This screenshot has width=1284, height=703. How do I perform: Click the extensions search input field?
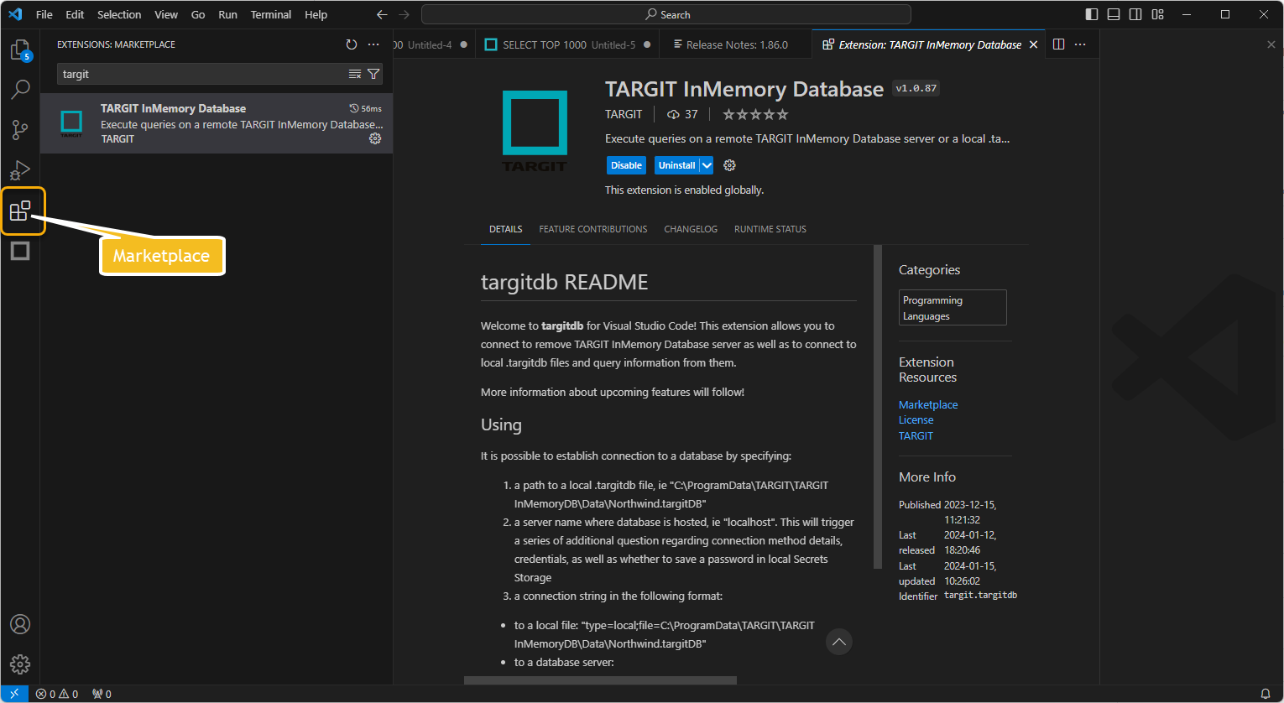(x=201, y=75)
